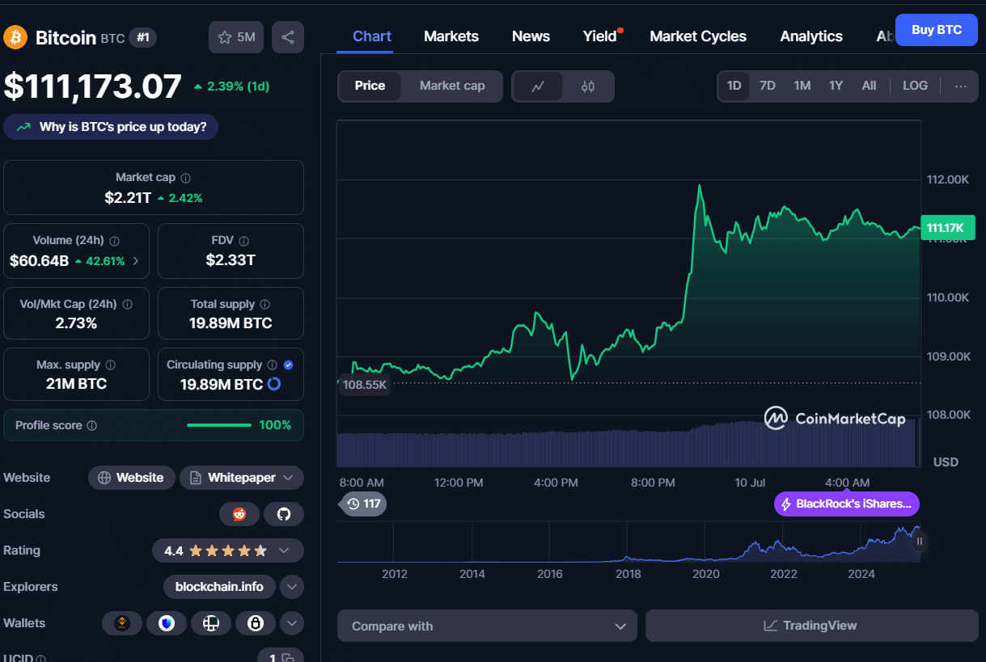Screen dimensions: 986x662
Task: Set chart range to 1D
Action: 734,86
